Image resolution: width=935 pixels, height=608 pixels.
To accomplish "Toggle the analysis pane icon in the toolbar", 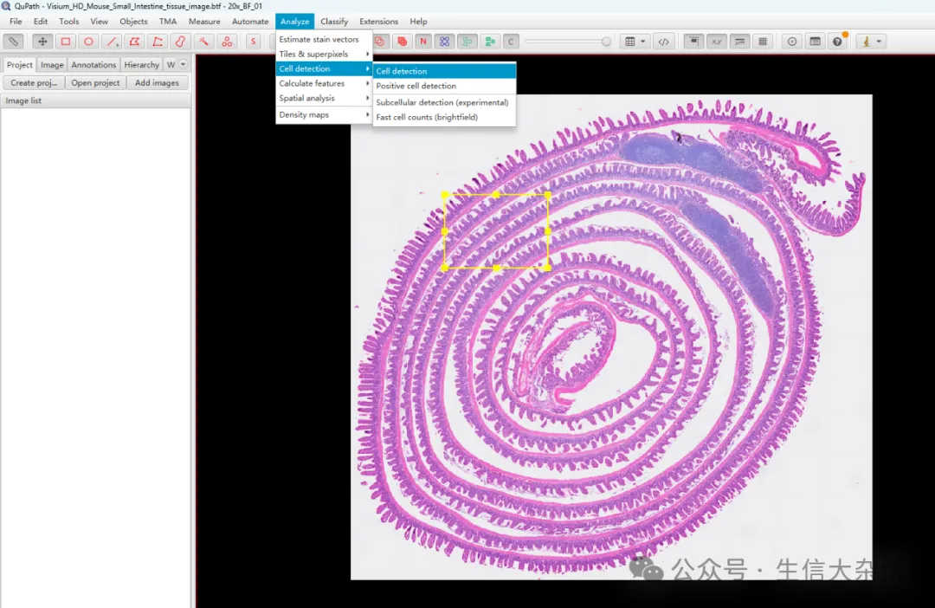I will [13, 42].
